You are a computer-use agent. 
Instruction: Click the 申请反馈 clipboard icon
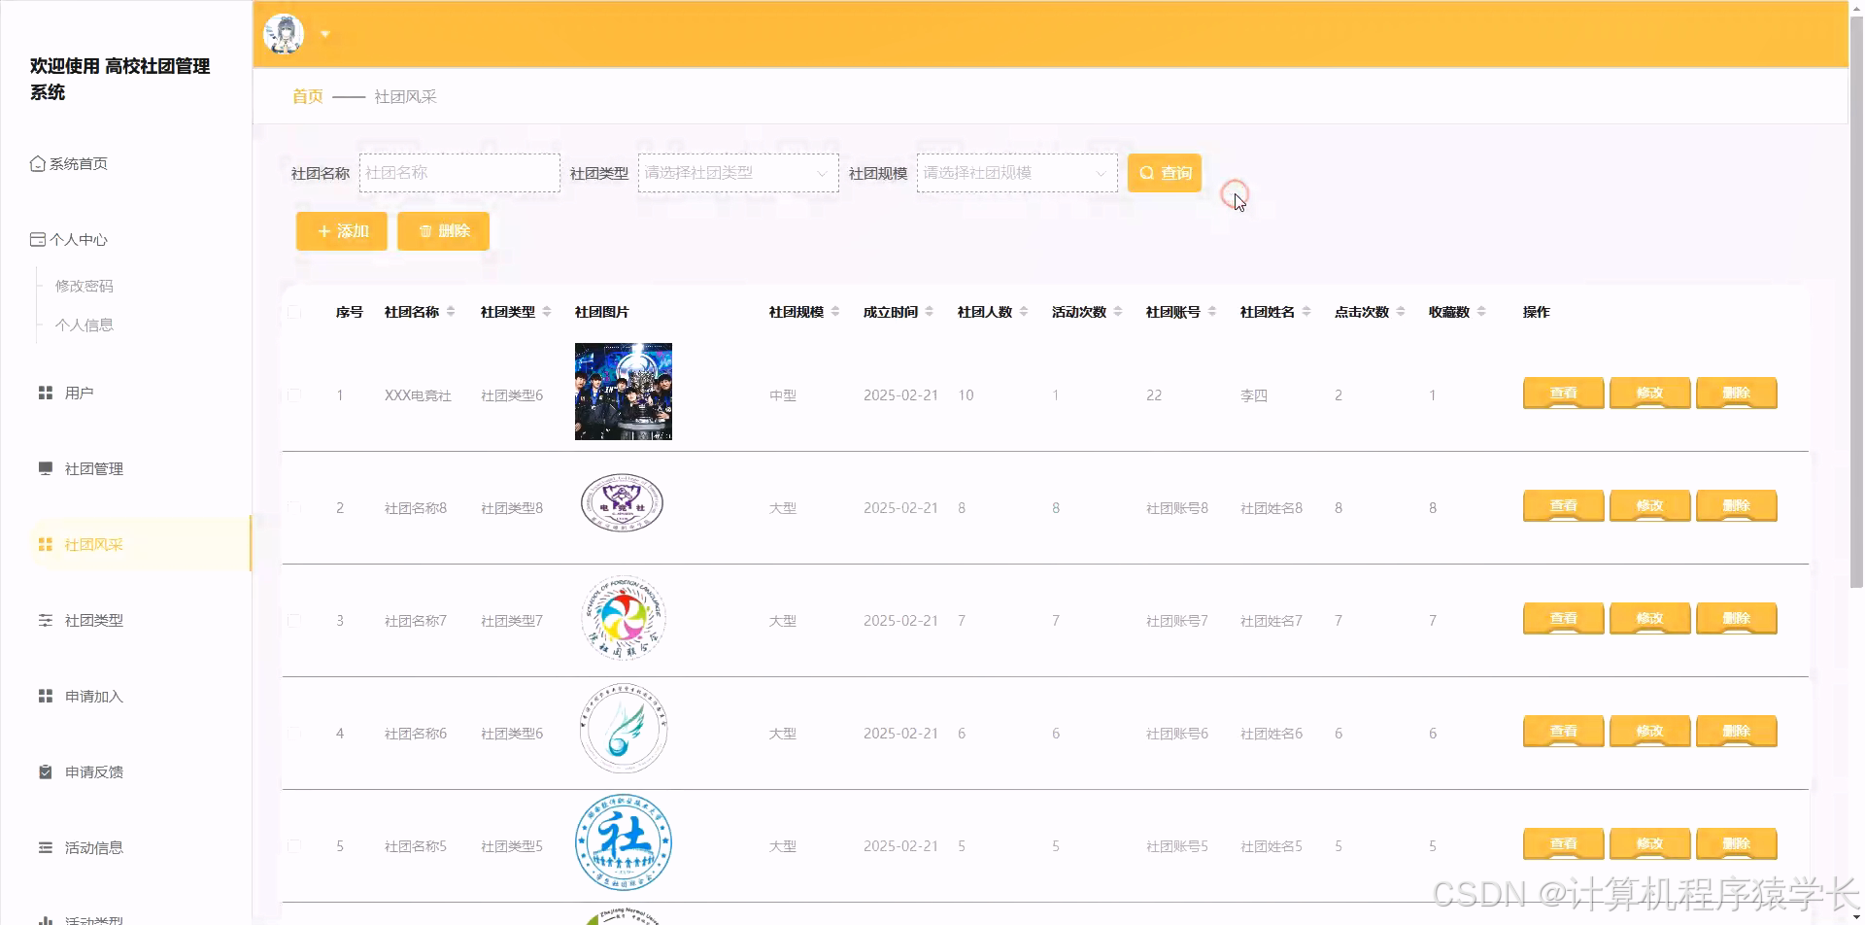point(46,771)
